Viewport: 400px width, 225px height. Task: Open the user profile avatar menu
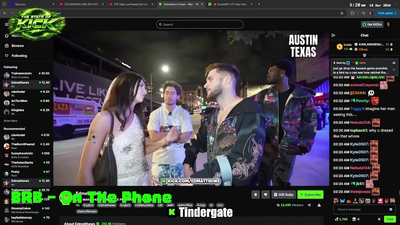(x=388, y=24)
